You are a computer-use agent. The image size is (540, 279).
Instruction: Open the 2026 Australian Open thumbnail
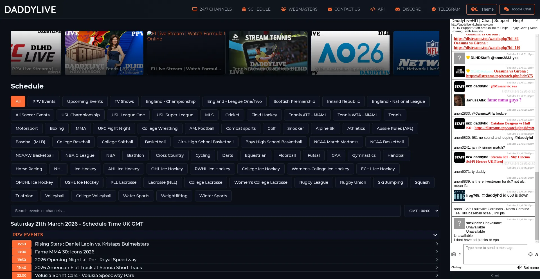[x=350, y=53]
